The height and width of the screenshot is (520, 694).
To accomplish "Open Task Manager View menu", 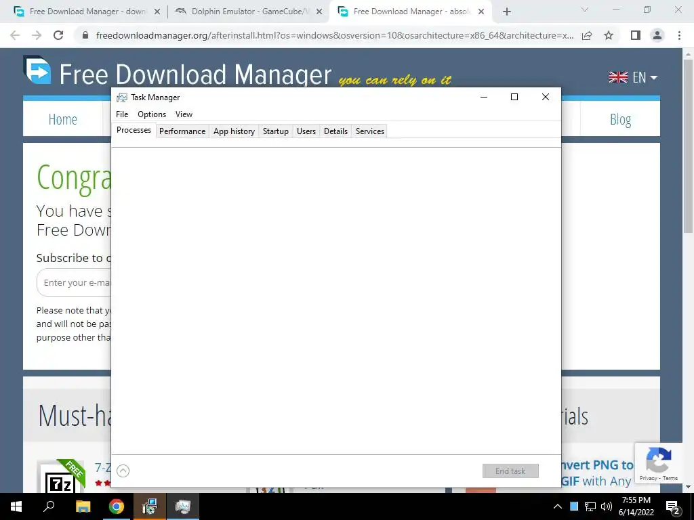I will pos(184,114).
